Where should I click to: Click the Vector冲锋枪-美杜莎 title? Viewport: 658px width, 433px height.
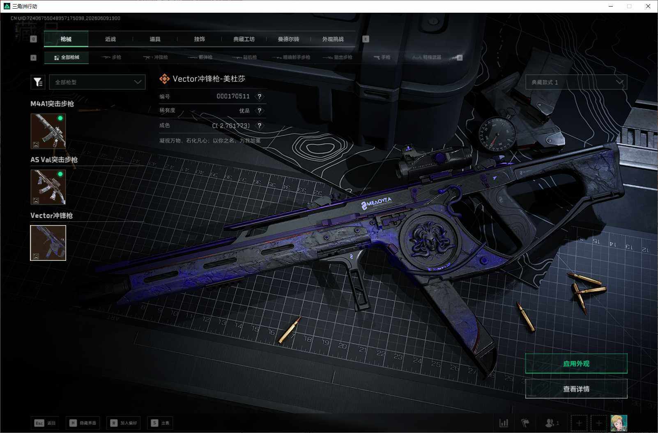point(209,79)
